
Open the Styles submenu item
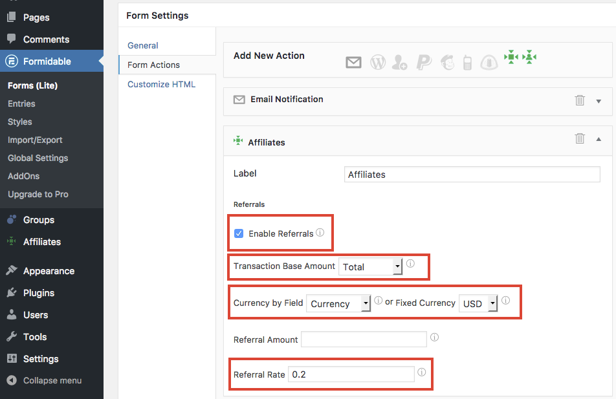click(x=19, y=122)
